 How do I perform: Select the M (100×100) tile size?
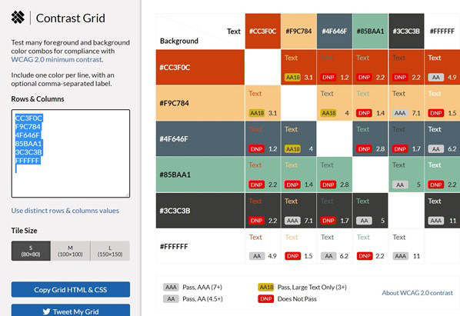[71, 251]
